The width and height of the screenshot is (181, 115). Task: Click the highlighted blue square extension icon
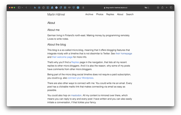(78, 8)
